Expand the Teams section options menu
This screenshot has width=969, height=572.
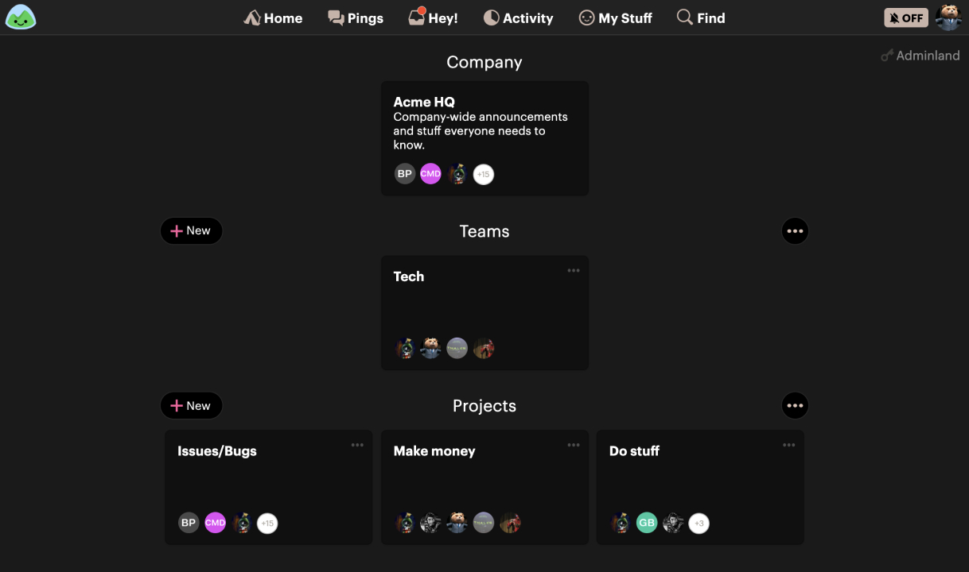click(795, 231)
